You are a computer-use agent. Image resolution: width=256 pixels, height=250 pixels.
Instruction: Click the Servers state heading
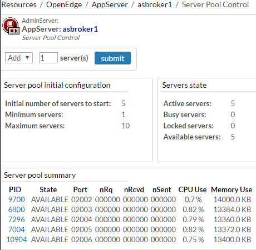pos(184,85)
